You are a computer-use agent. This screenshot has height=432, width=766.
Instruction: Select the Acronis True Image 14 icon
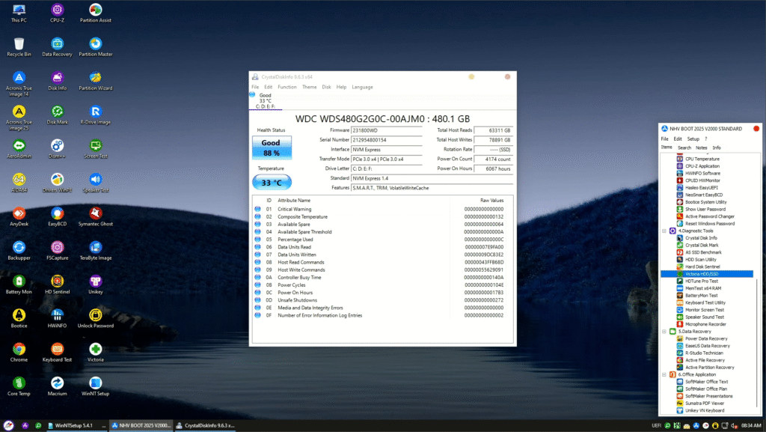(19, 78)
